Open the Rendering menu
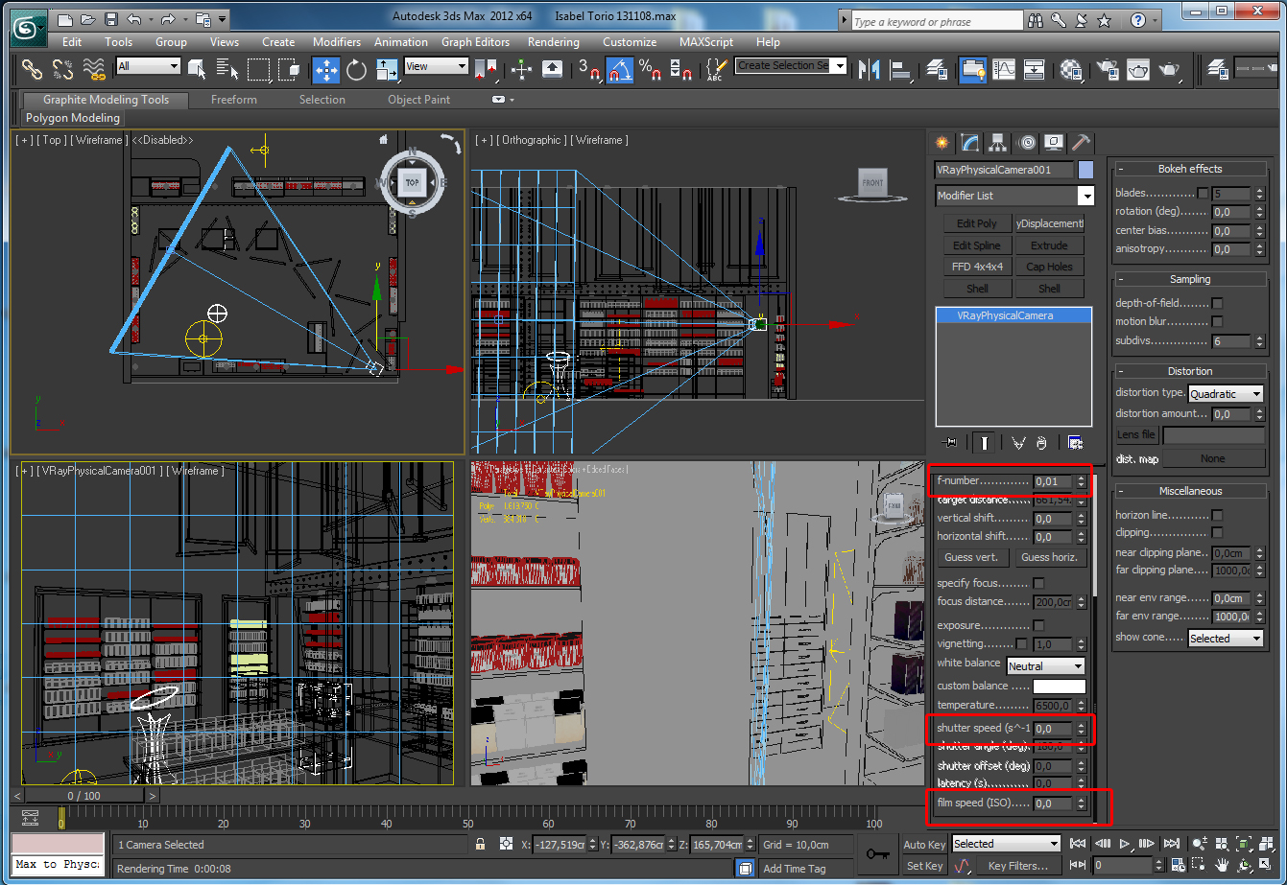This screenshot has width=1287, height=885. [x=553, y=42]
